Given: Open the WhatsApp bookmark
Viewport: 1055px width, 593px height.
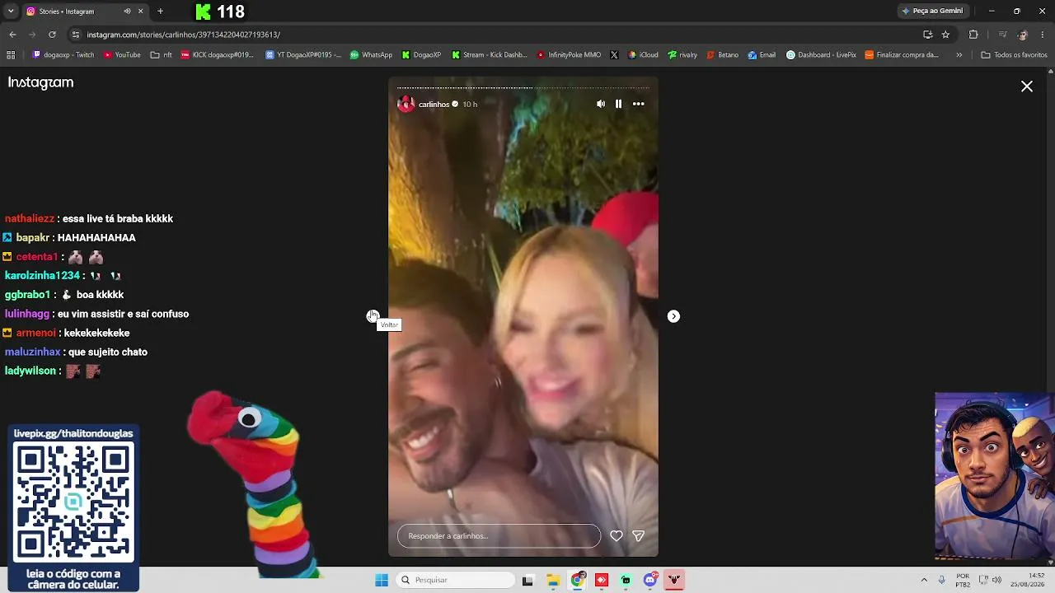Looking at the screenshot, I should 371,55.
